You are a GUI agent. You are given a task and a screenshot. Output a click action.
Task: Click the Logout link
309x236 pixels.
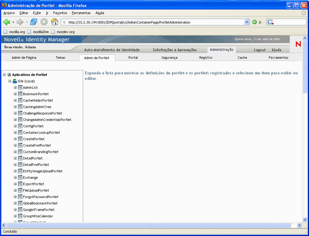click(x=259, y=50)
